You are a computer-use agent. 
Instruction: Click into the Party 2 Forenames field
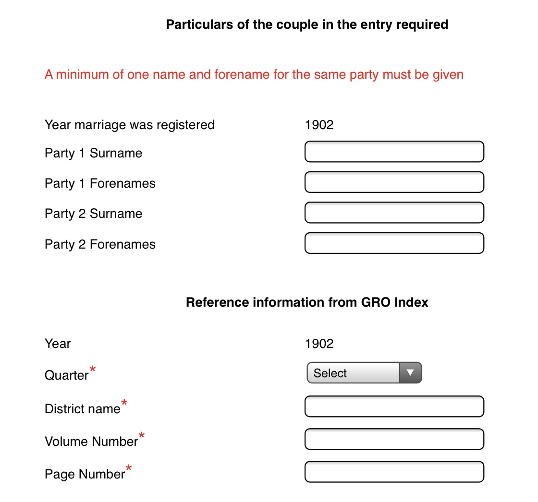coord(394,243)
